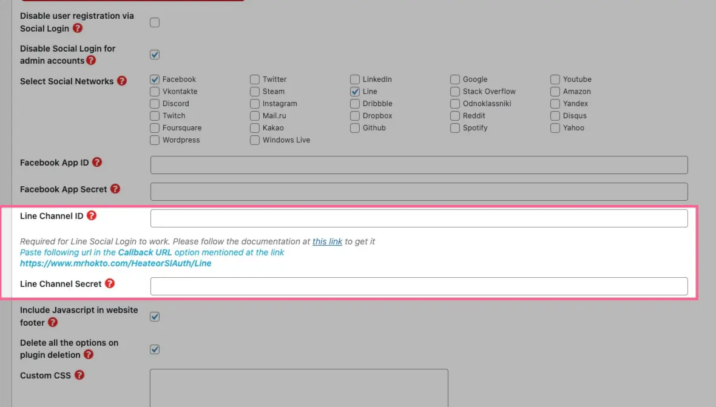Check the Yandex network checkbox
The height and width of the screenshot is (407, 716).
tap(555, 104)
